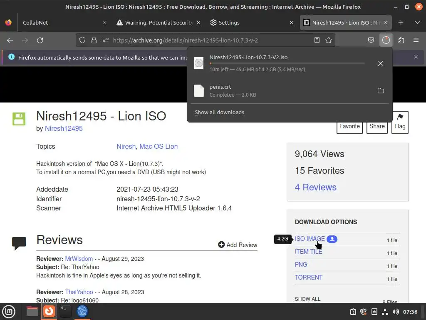Open the network connection tray icon
The width and height of the screenshot is (426, 320).
click(x=385, y=312)
